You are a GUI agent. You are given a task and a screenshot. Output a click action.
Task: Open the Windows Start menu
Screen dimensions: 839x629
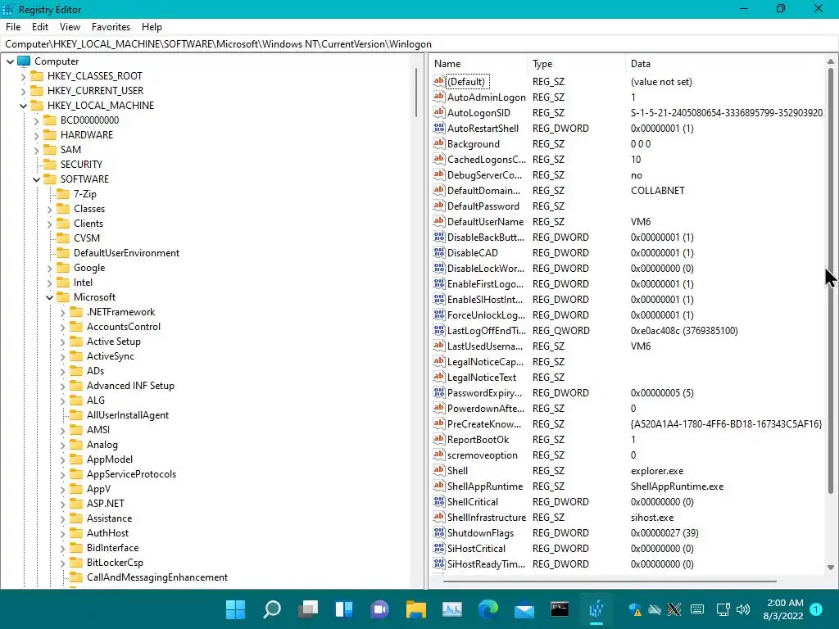point(235,609)
